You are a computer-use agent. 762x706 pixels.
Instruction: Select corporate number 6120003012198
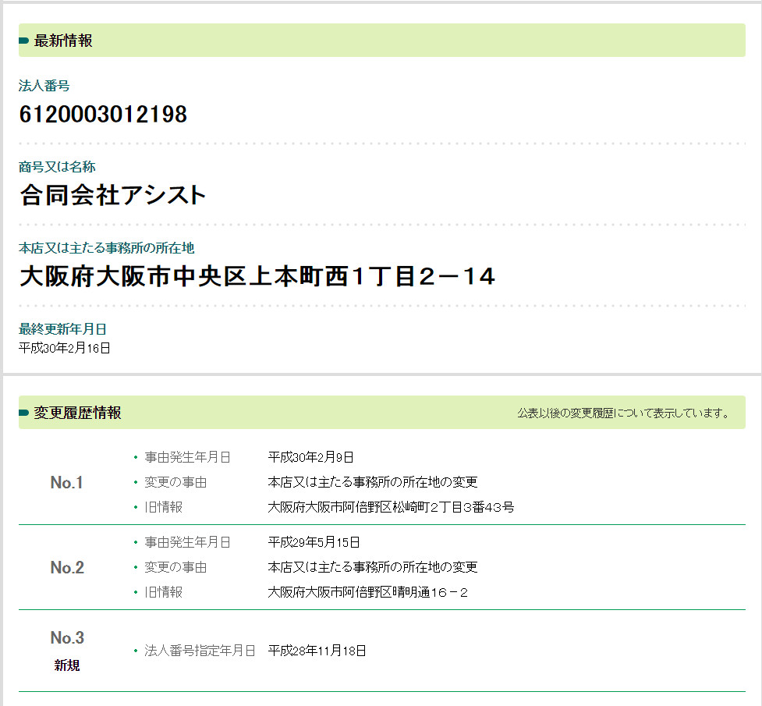(103, 115)
